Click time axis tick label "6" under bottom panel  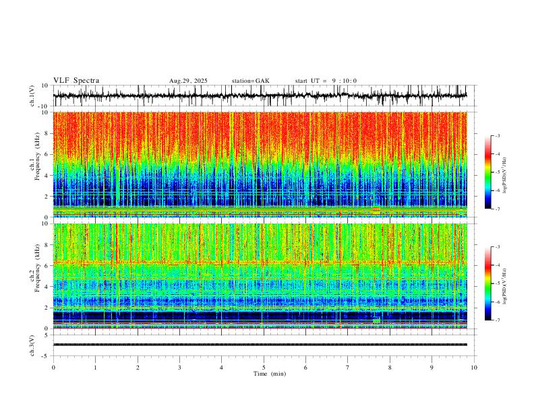[306, 368]
